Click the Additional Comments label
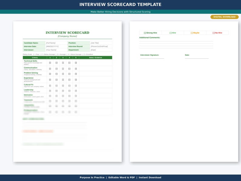This screenshot has height=181, width=241. click(x=150, y=38)
